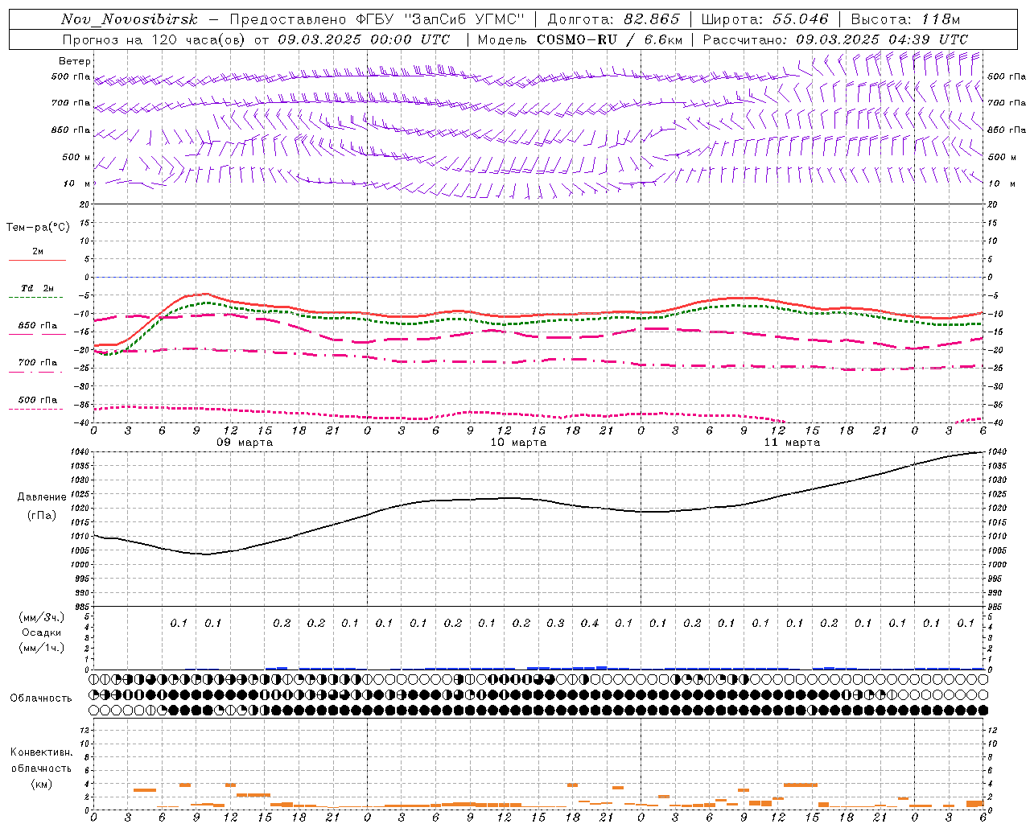Click the 'Ветер' wind panel label
Image resolution: width=1030 pixels, height=824 pixels.
point(75,61)
